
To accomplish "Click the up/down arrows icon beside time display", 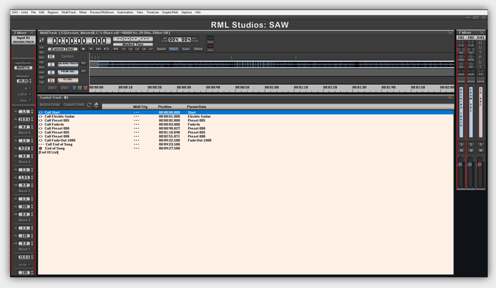I will click(42, 41).
